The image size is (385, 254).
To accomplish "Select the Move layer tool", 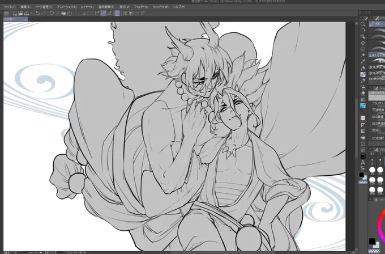I will tap(363, 43).
